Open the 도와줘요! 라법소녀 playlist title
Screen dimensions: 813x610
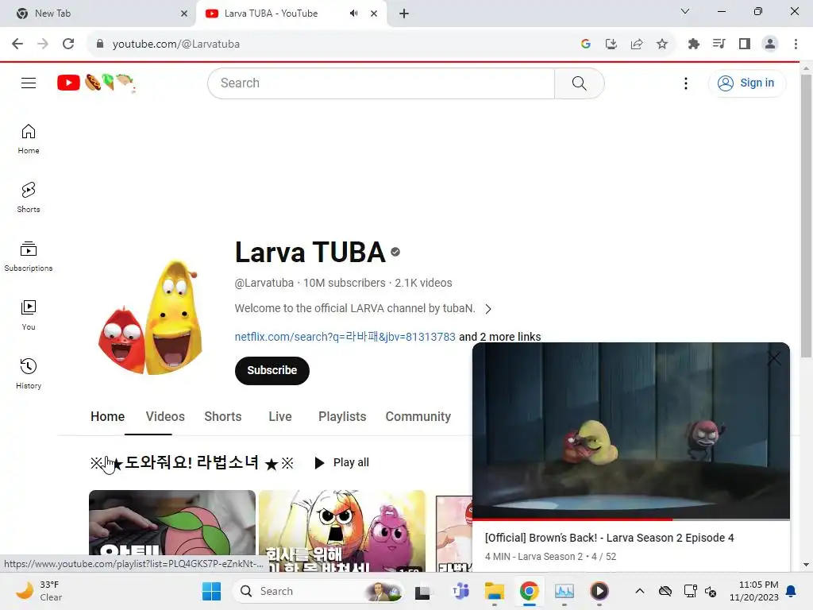click(x=192, y=462)
